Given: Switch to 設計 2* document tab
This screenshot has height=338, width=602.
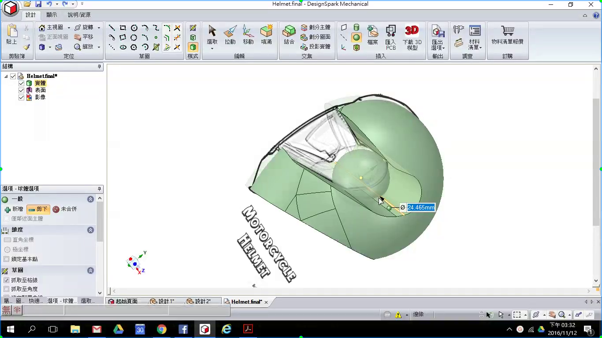Looking at the screenshot, I should (199, 301).
